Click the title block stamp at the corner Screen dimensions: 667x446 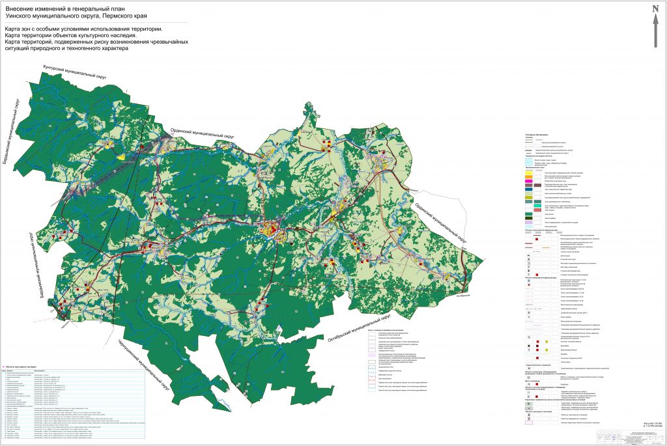point(631,437)
